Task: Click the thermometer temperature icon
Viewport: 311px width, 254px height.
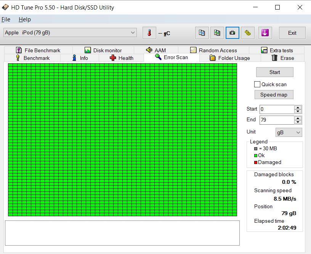Action: tap(149, 33)
